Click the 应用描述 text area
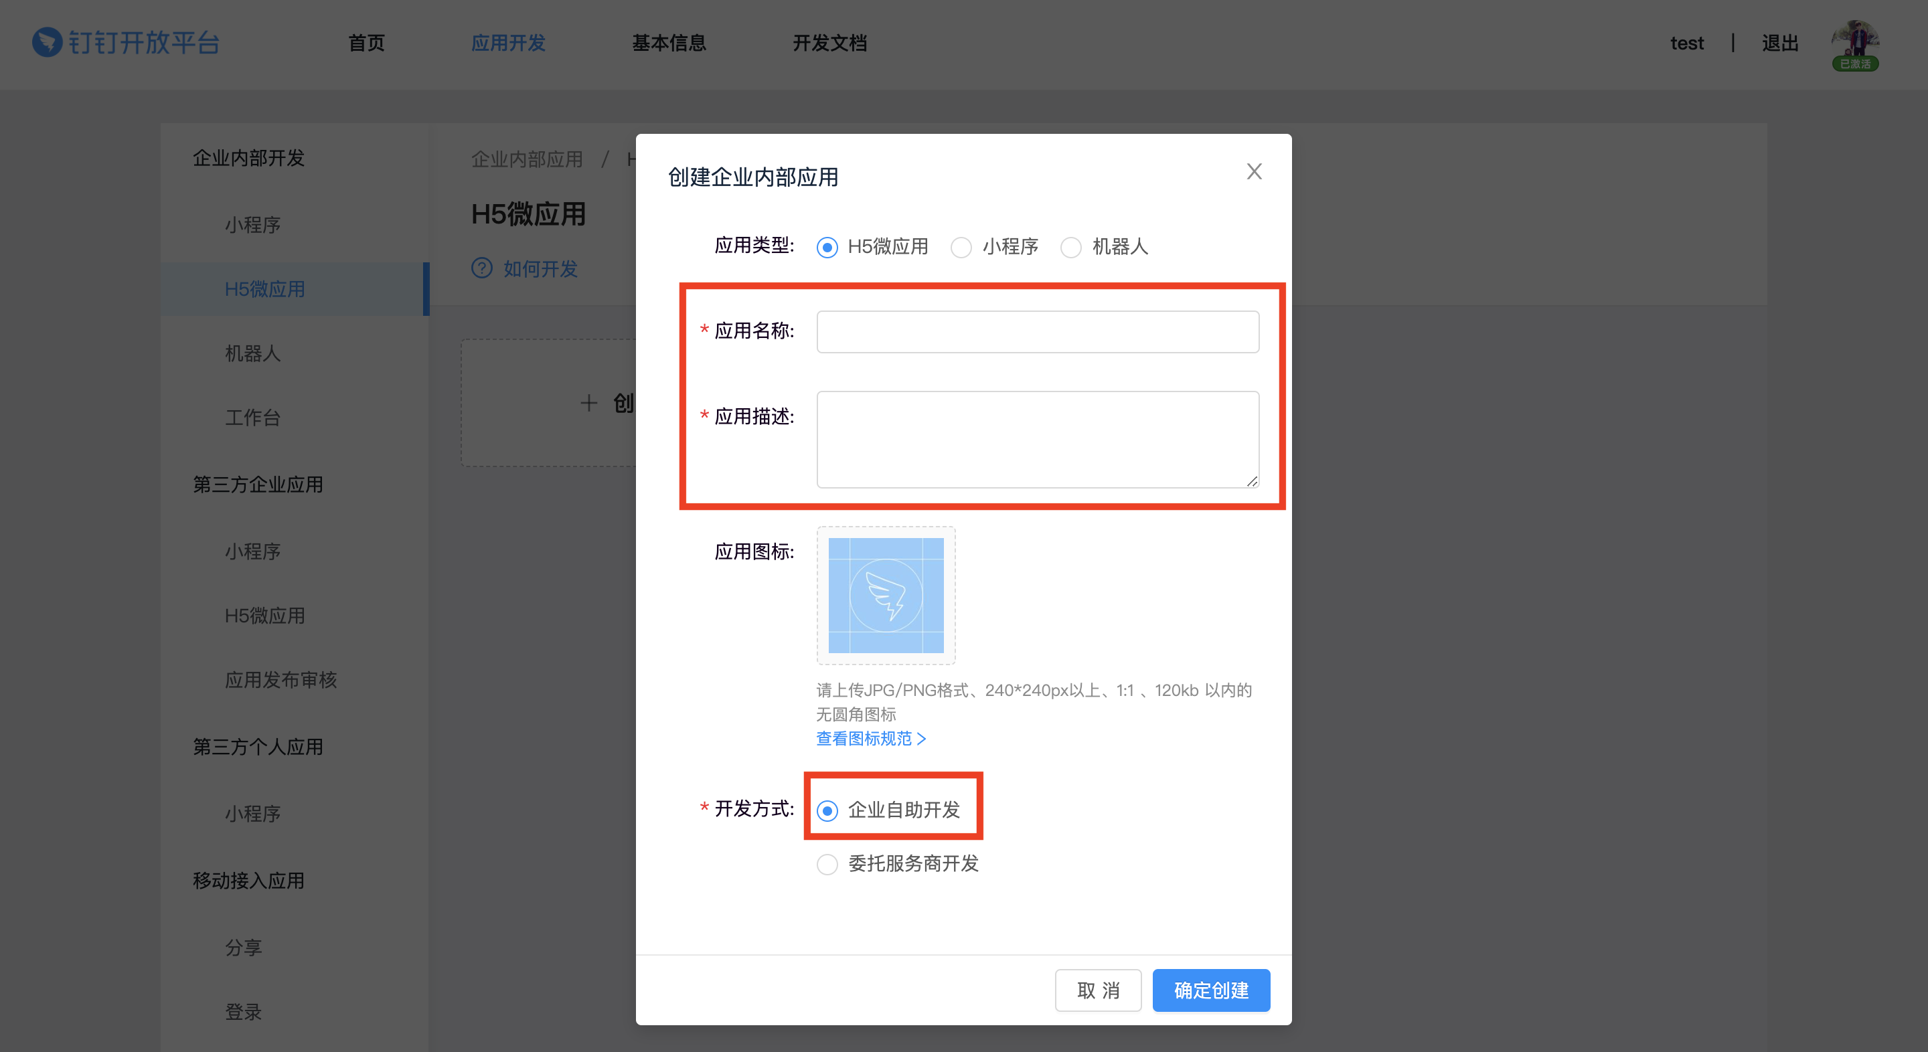1928x1052 pixels. [x=1038, y=439]
